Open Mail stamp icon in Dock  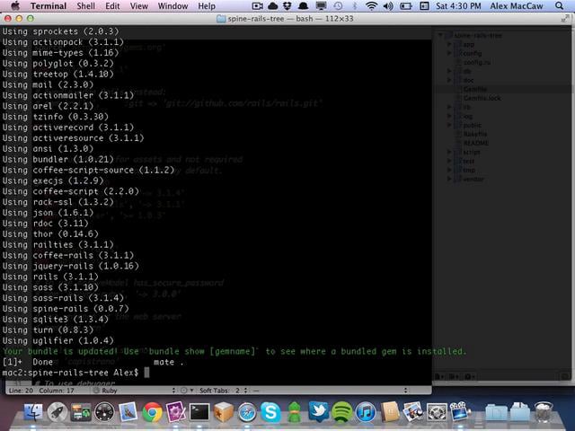coord(128,412)
